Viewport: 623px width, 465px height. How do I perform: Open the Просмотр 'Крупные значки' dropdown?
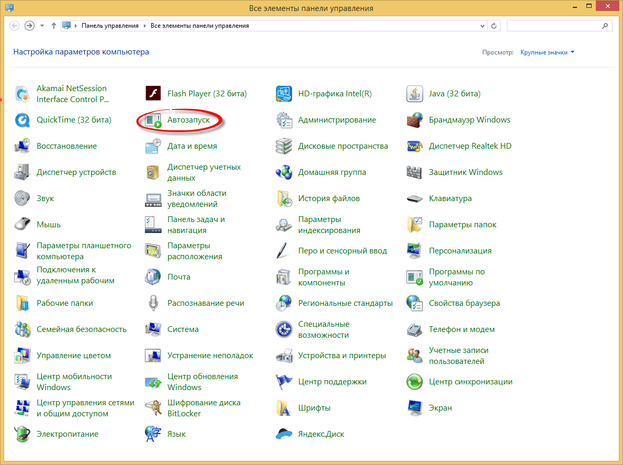pos(547,52)
